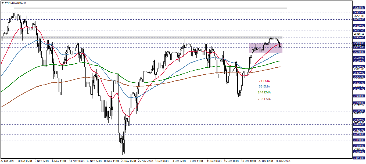Click the 26400.00 price level tag
Image resolution: width=366 pixels, height=164 pixels.
tap(359, 8)
